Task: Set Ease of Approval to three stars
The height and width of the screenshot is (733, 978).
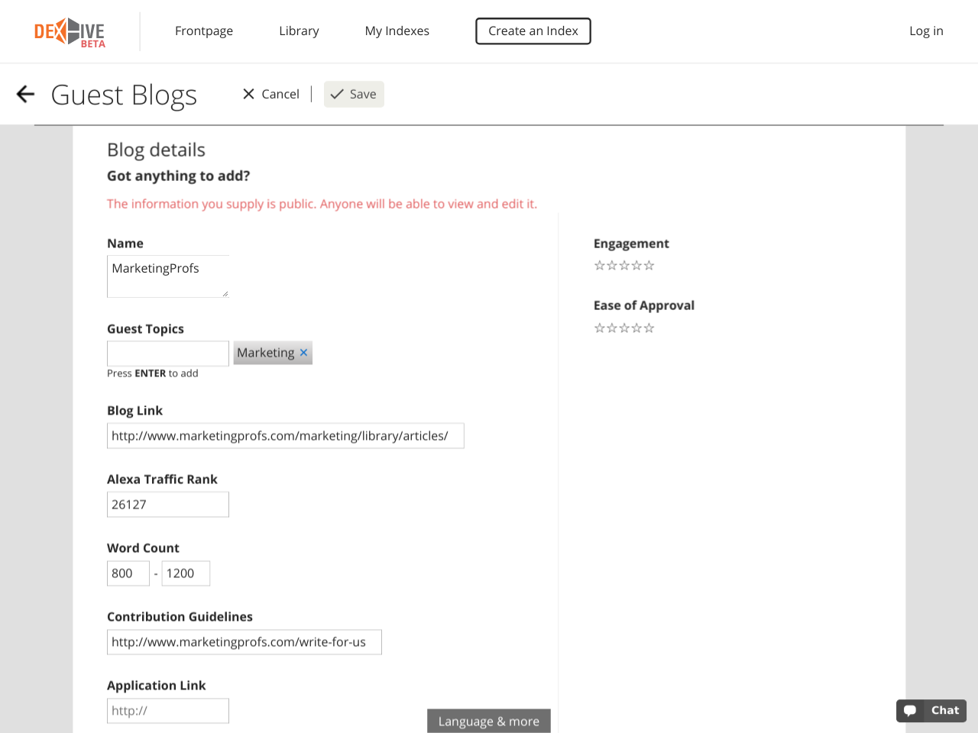Action: (x=624, y=328)
